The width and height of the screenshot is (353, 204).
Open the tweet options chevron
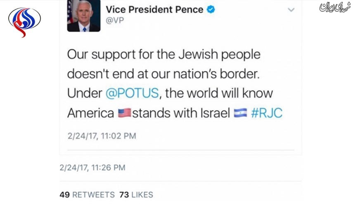[x=291, y=10]
